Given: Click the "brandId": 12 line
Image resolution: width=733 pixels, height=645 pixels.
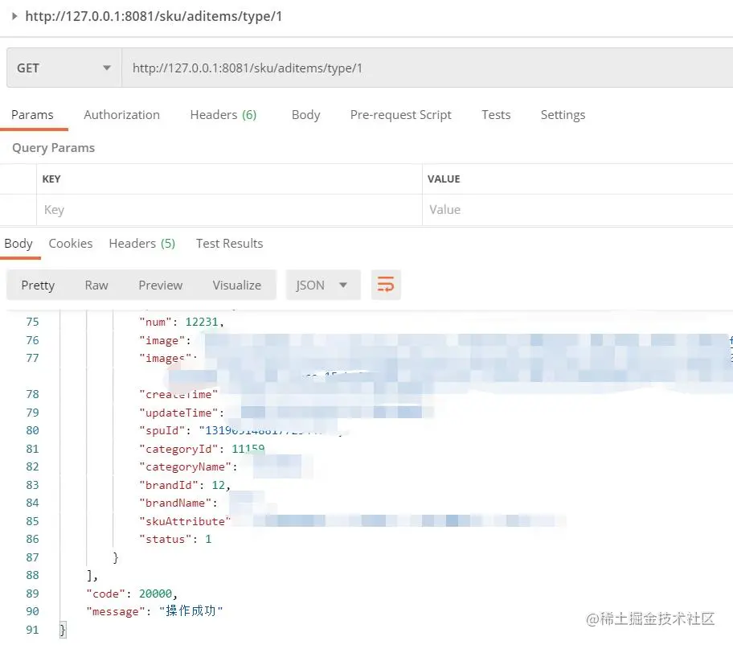Looking at the screenshot, I should tap(185, 485).
